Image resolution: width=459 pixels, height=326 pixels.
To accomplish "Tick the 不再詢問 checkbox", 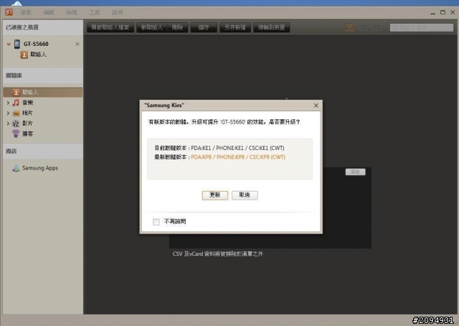I will 156,222.
